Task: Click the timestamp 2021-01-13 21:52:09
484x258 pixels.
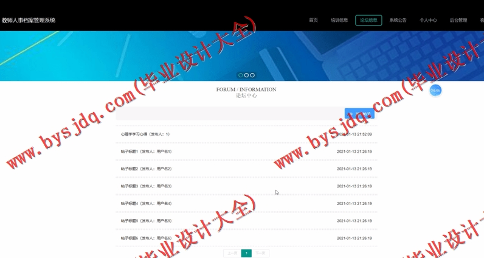Action: pos(354,134)
